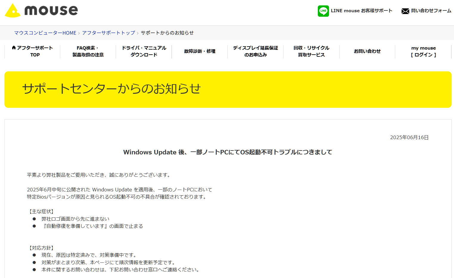Open my mouse ログイン
Image resolution: width=454 pixels, height=278 pixels.
[424, 51]
